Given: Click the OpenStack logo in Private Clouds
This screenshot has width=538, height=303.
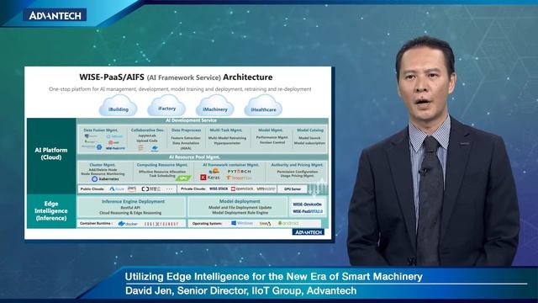Looking at the screenshot, I should [x=243, y=189].
